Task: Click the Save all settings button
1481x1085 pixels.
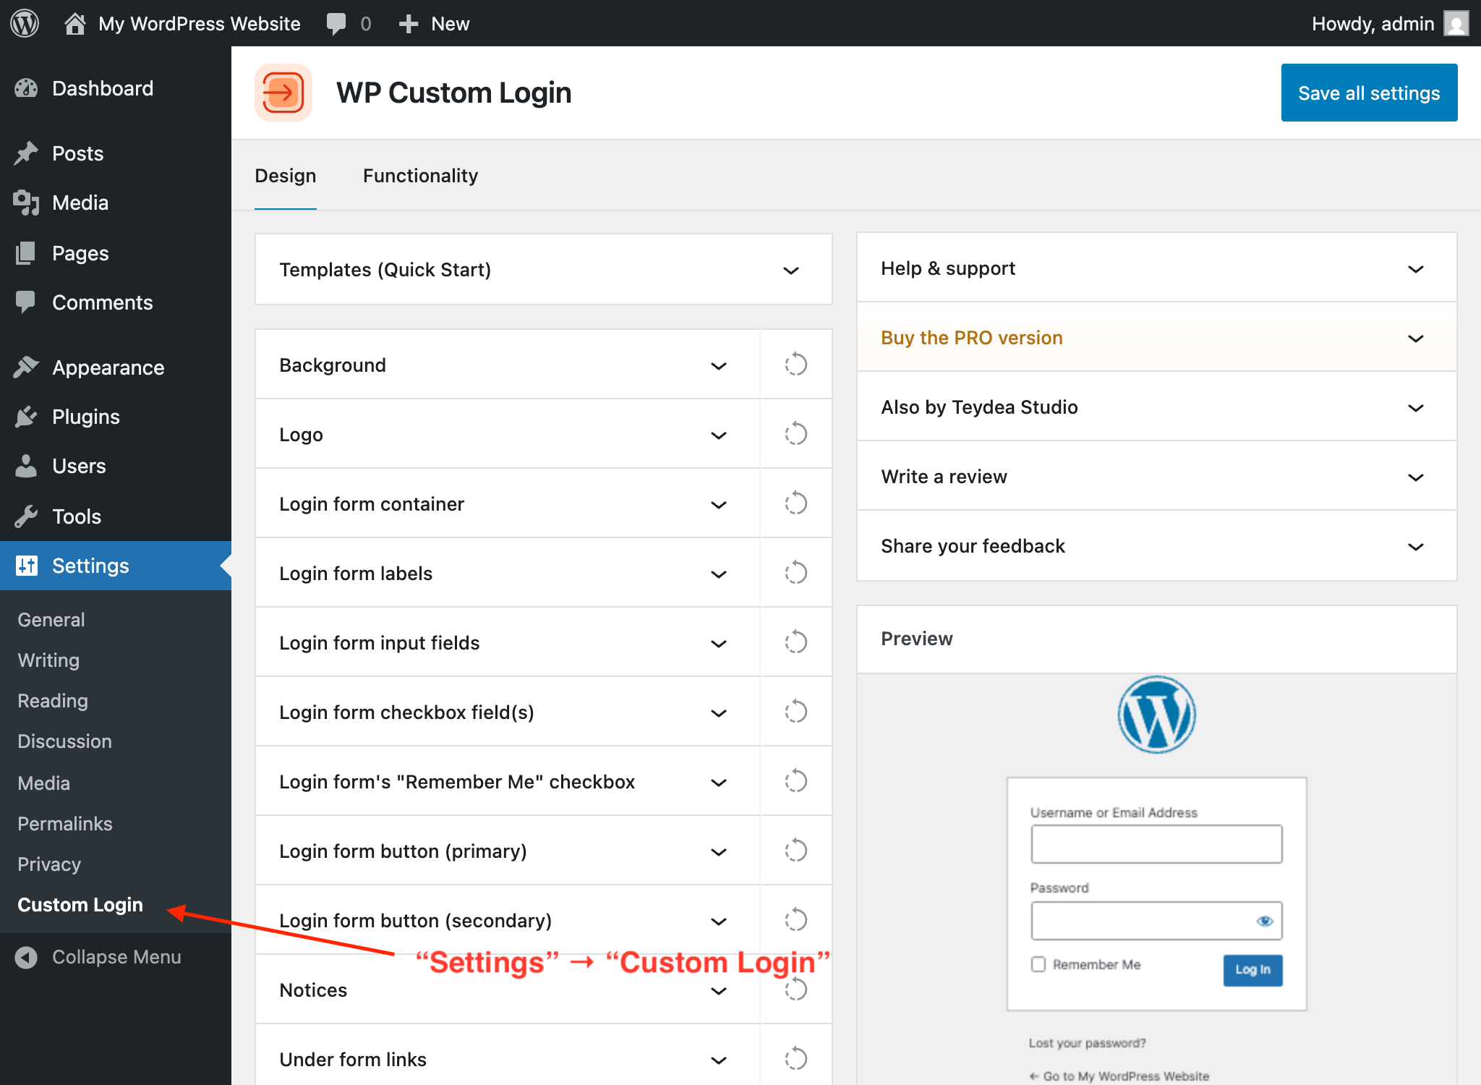Action: point(1369,92)
